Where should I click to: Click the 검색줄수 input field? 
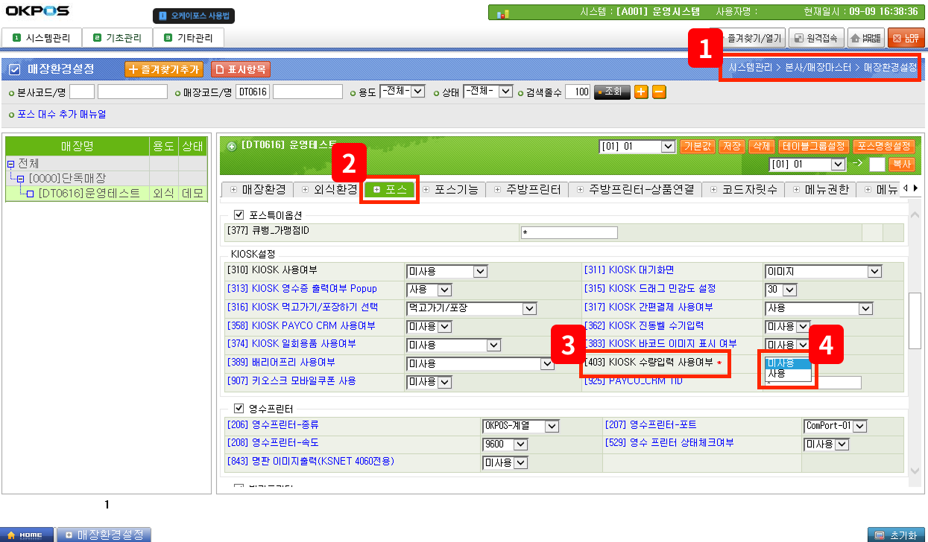577,92
